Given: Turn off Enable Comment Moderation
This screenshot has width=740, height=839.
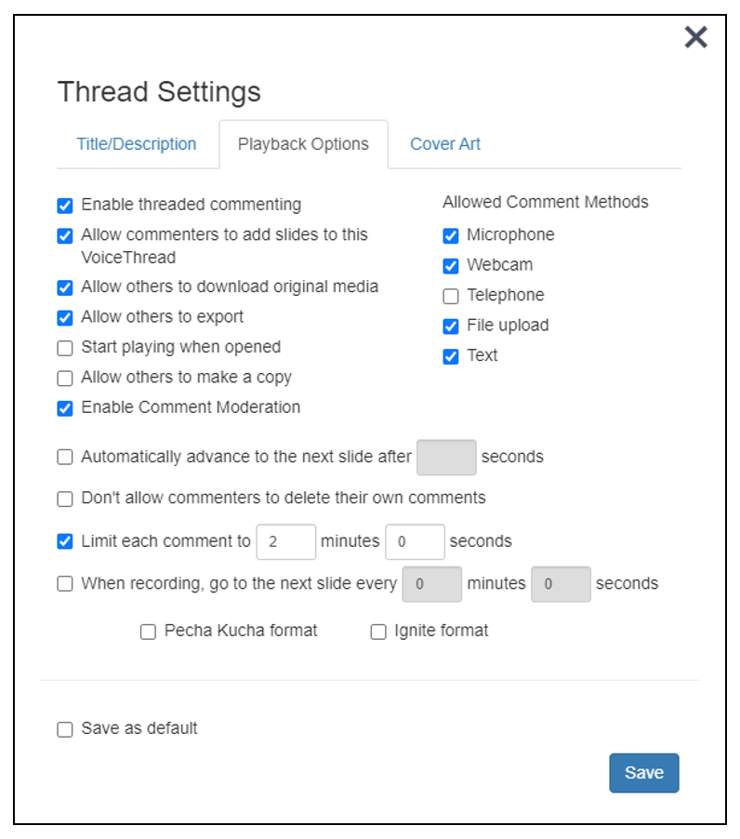Looking at the screenshot, I should (64, 407).
